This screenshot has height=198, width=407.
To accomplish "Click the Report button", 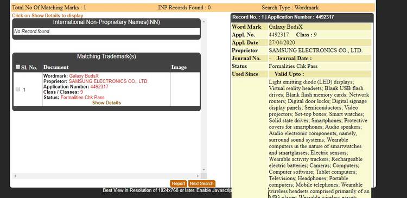I will [179, 184].
